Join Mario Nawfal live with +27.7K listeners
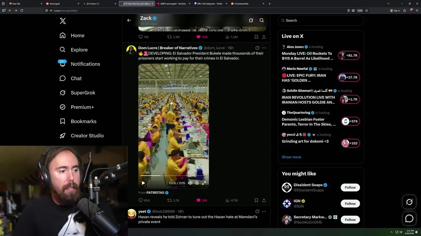The width and height of the screenshot is (421, 236). click(349, 77)
